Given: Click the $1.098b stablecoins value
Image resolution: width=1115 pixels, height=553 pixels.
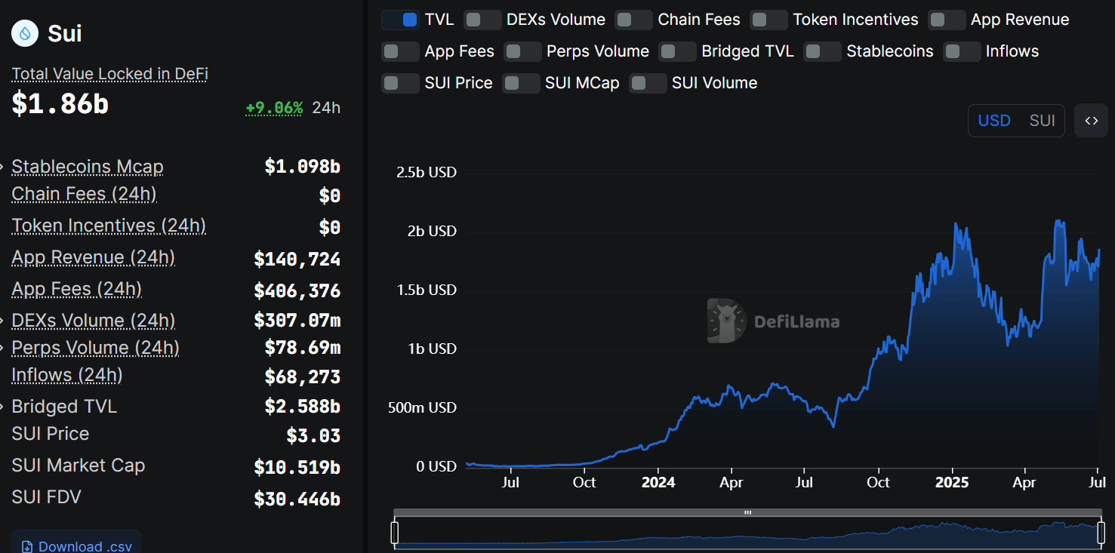Looking at the screenshot, I should [302, 167].
